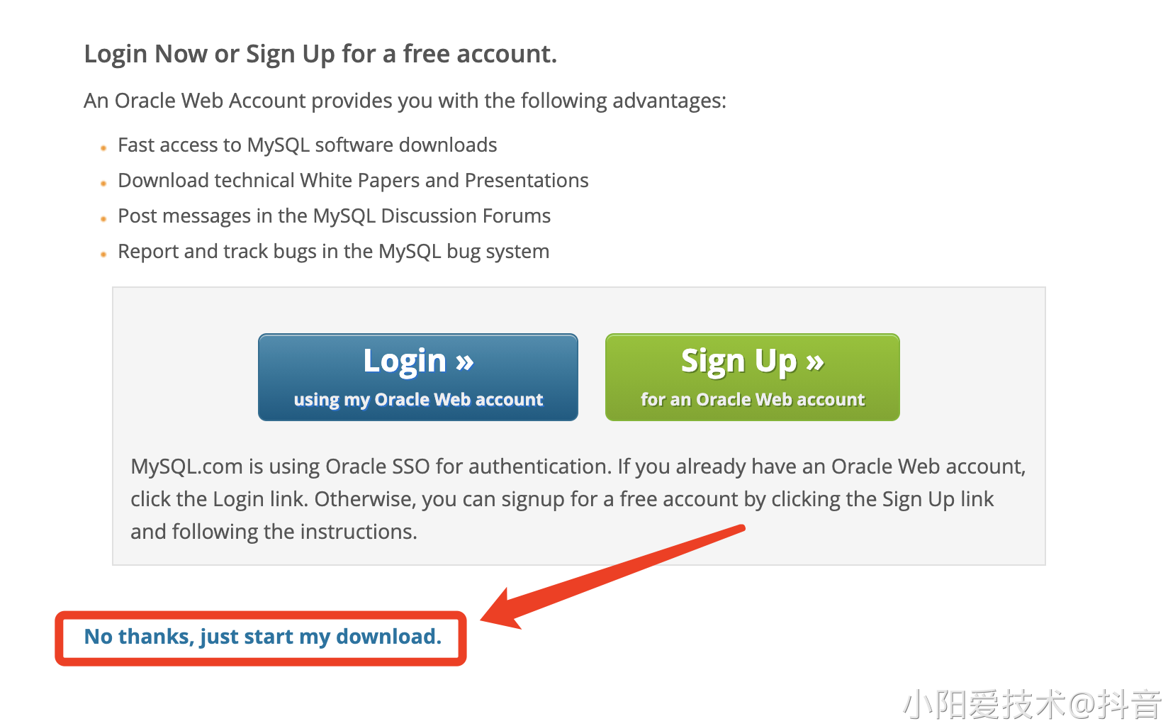1168x726 pixels.
Task: Click 'An Oracle Web Account provides' sentence
Action: 405,101
